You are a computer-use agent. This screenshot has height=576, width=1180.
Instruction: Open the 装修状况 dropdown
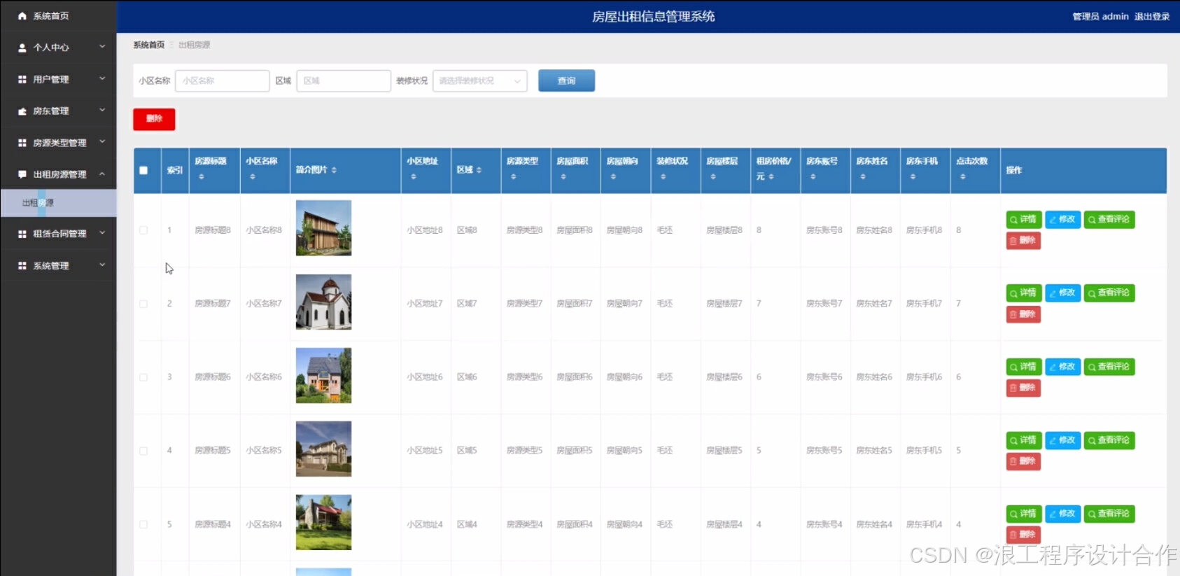[x=480, y=80]
